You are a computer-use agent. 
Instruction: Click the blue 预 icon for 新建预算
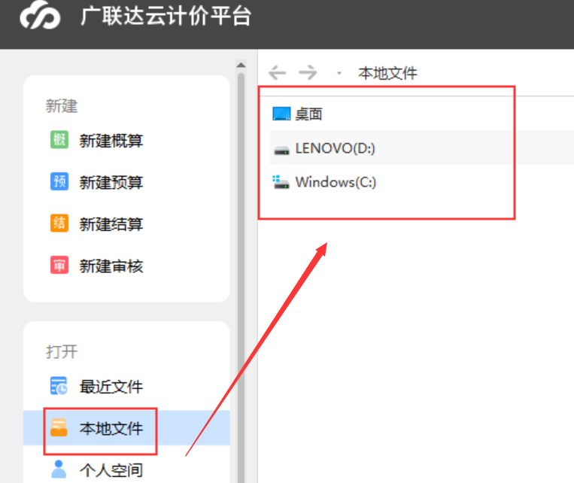(x=59, y=181)
